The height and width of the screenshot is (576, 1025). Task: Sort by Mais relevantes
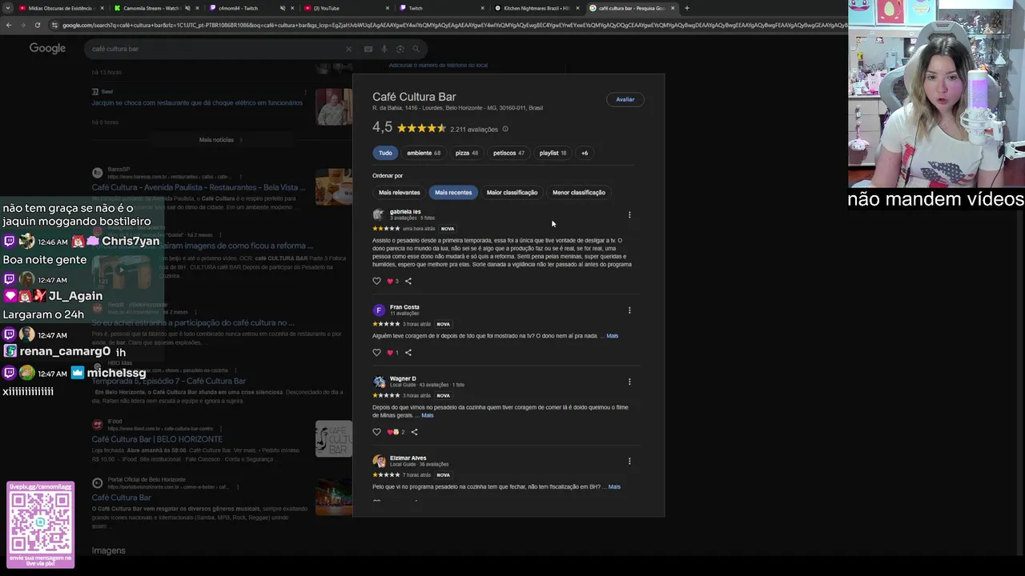pyautogui.click(x=400, y=192)
